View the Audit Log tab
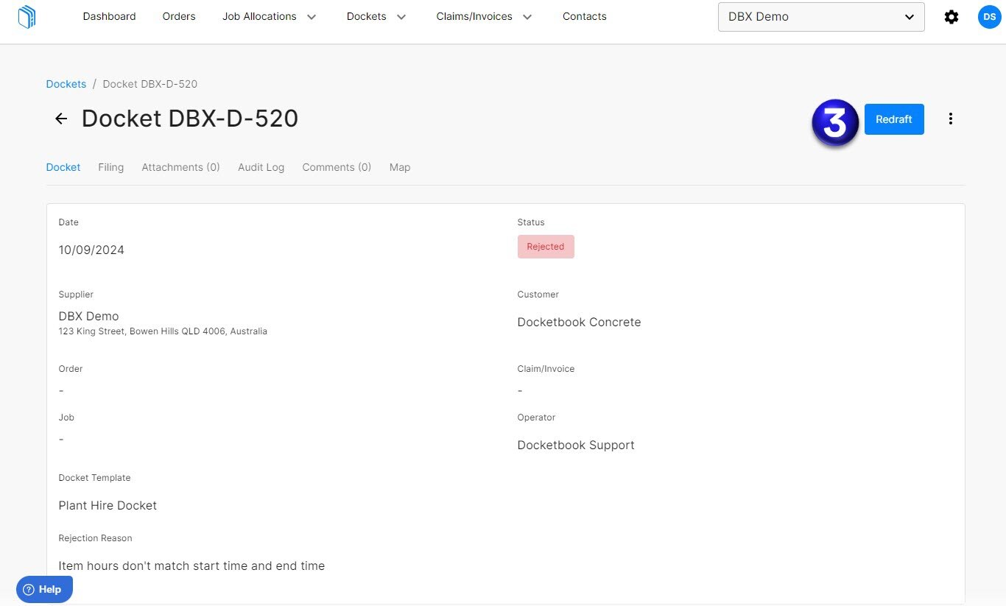This screenshot has height=606, width=1006. pos(261,167)
